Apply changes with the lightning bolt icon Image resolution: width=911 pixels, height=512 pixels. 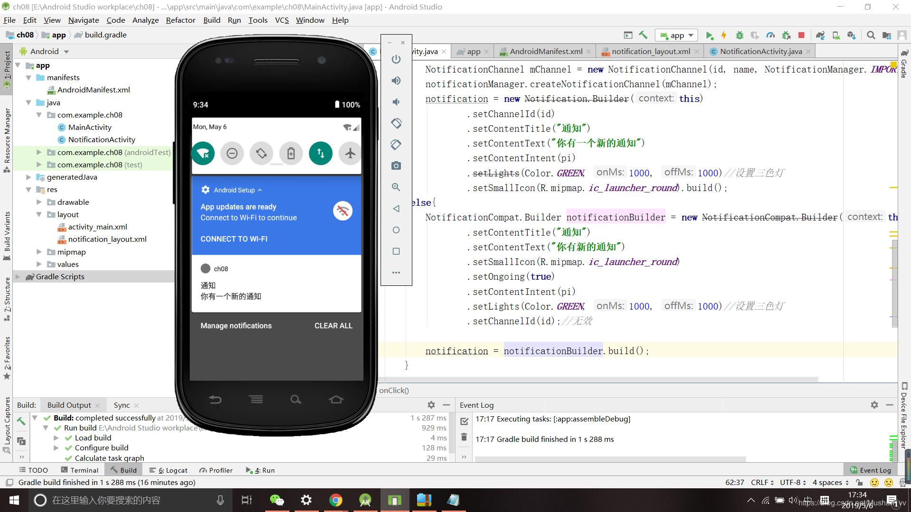point(724,35)
